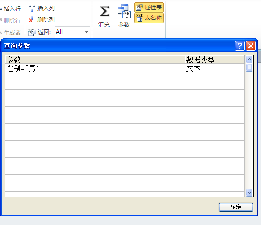The width and height of the screenshot is (261, 225).
Task: Click the 确定 (OK) button
Action: pyautogui.click(x=236, y=207)
